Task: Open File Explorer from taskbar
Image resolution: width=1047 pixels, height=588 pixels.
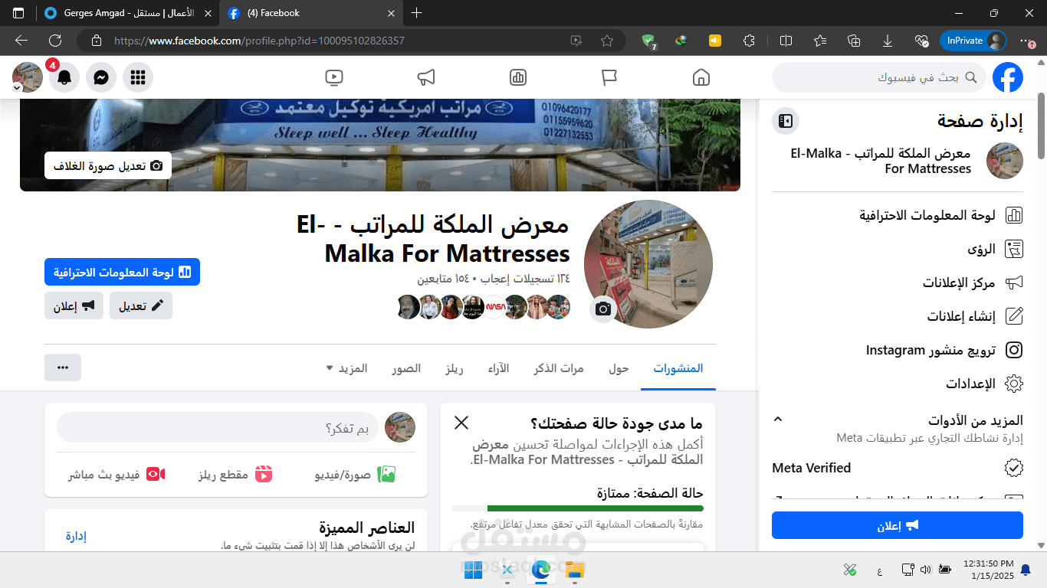Action: [x=575, y=569]
